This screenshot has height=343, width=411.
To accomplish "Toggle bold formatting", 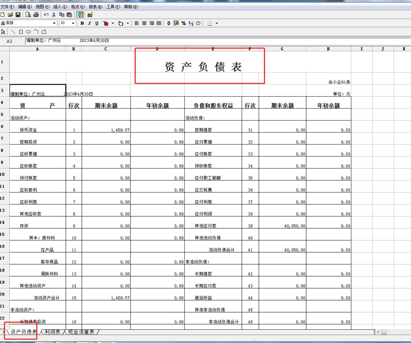I will pyautogui.click(x=82, y=23).
